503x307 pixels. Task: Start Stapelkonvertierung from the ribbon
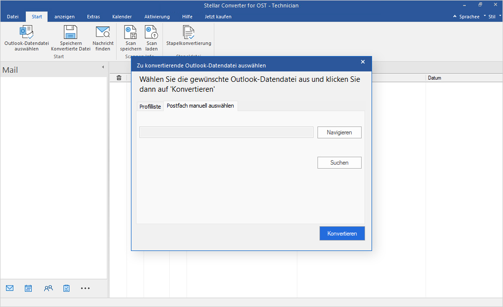click(189, 34)
